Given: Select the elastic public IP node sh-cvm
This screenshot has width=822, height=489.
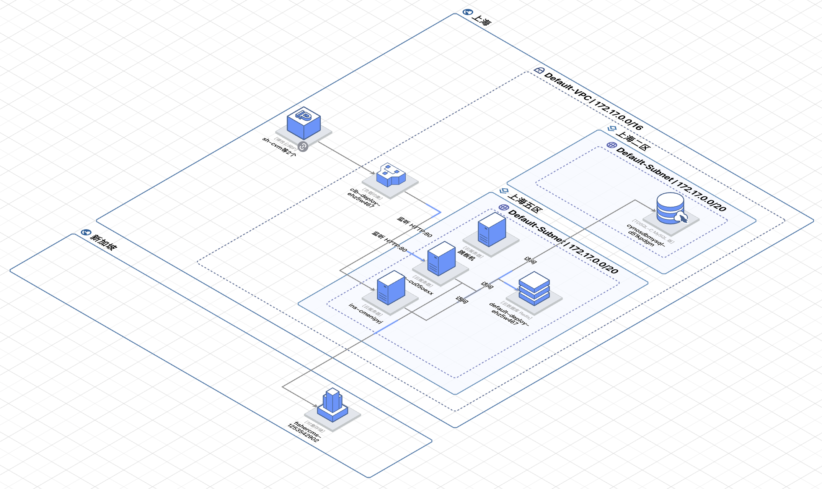Looking at the screenshot, I should (303, 123).
